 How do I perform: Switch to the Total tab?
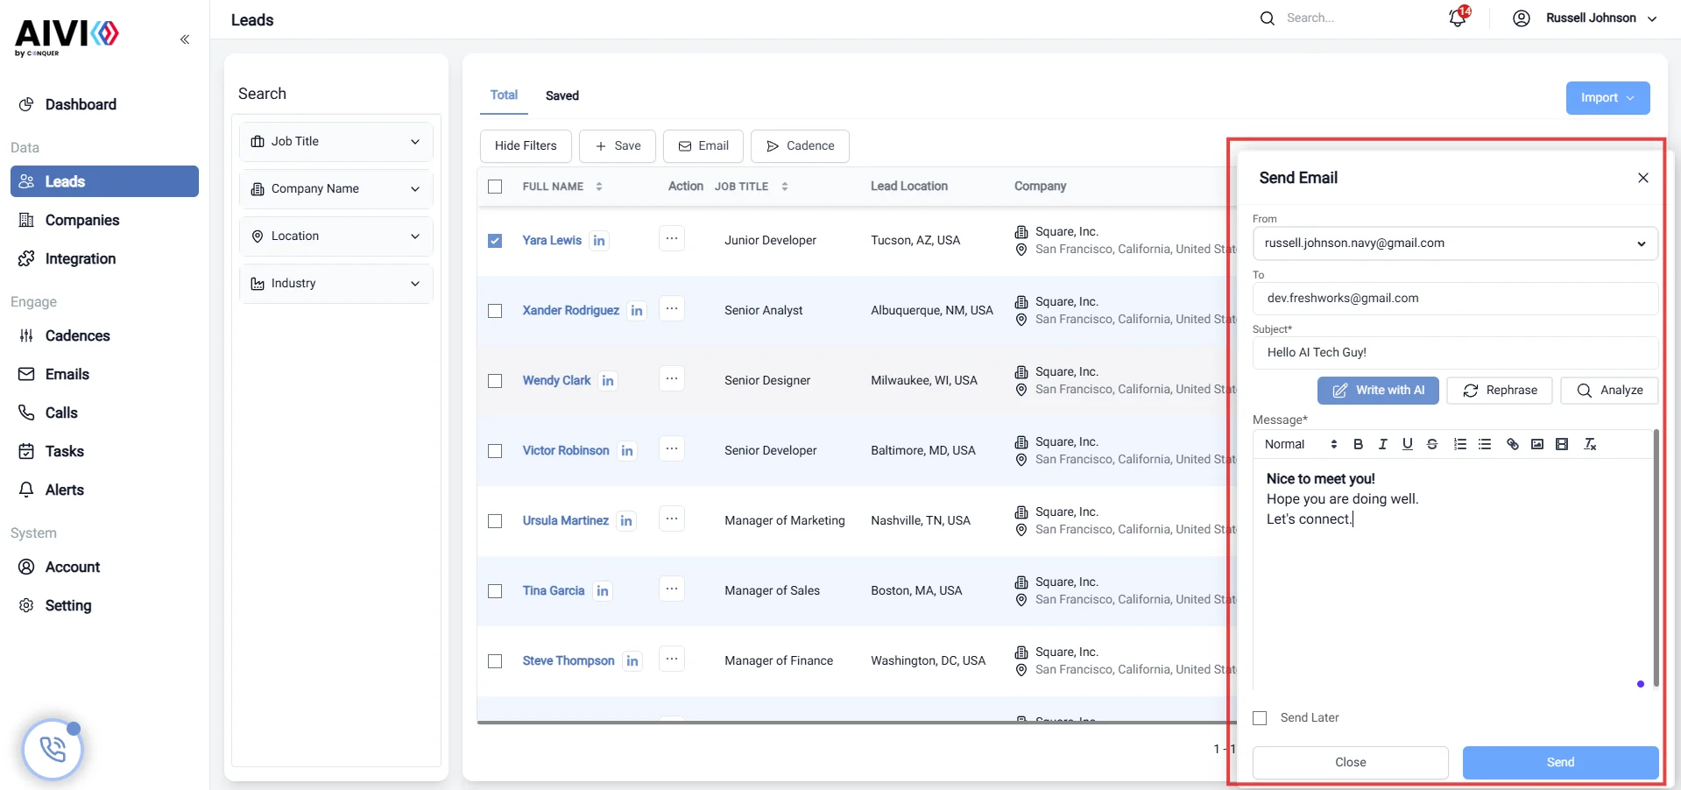[x=504, y=95]
